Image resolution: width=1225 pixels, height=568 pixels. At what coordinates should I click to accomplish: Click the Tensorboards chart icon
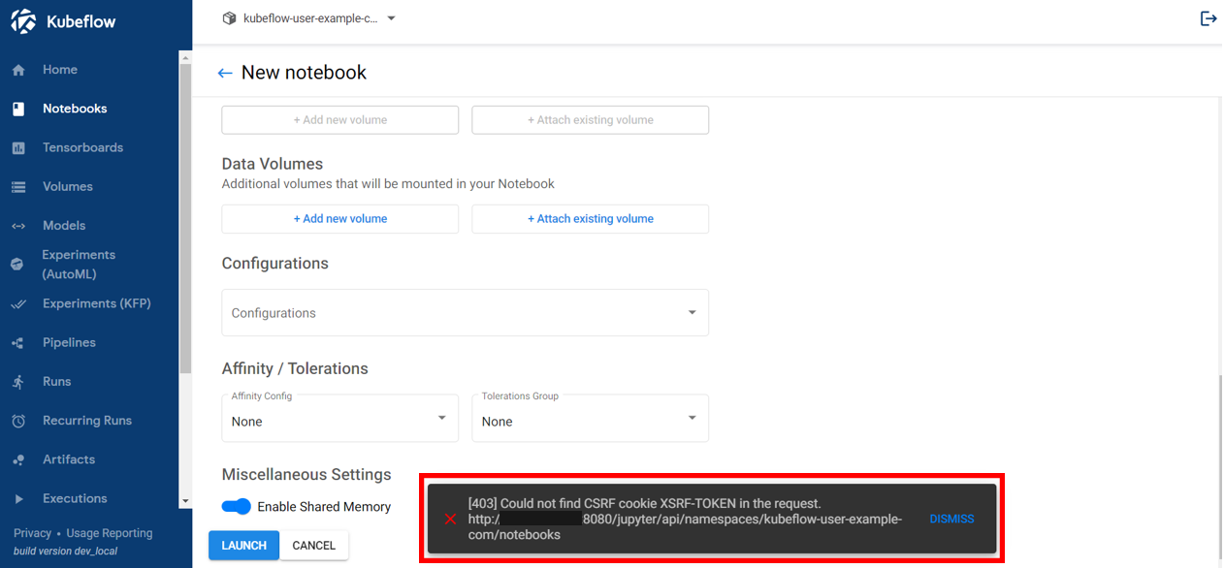[18, 147]
